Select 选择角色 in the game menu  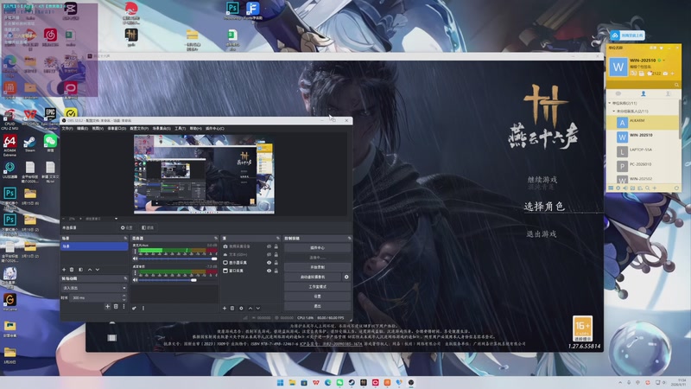tap(544, 206)
